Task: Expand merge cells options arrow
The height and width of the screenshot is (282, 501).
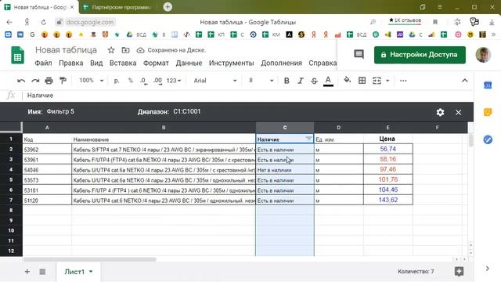Action: 387,81
